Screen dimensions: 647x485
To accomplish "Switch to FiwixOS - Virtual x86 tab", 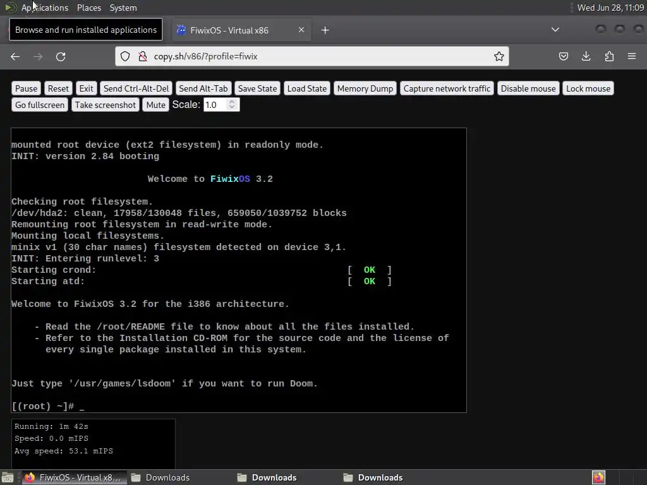I will tap(241, 30).
